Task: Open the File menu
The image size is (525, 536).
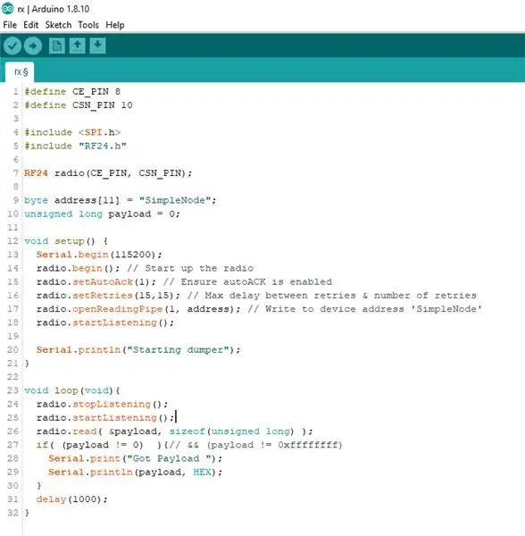Action: (x=10, y=25)
